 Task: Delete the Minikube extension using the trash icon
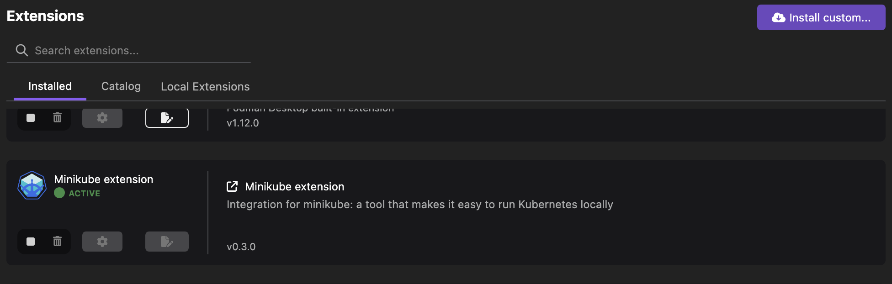[x=57, y=242]
